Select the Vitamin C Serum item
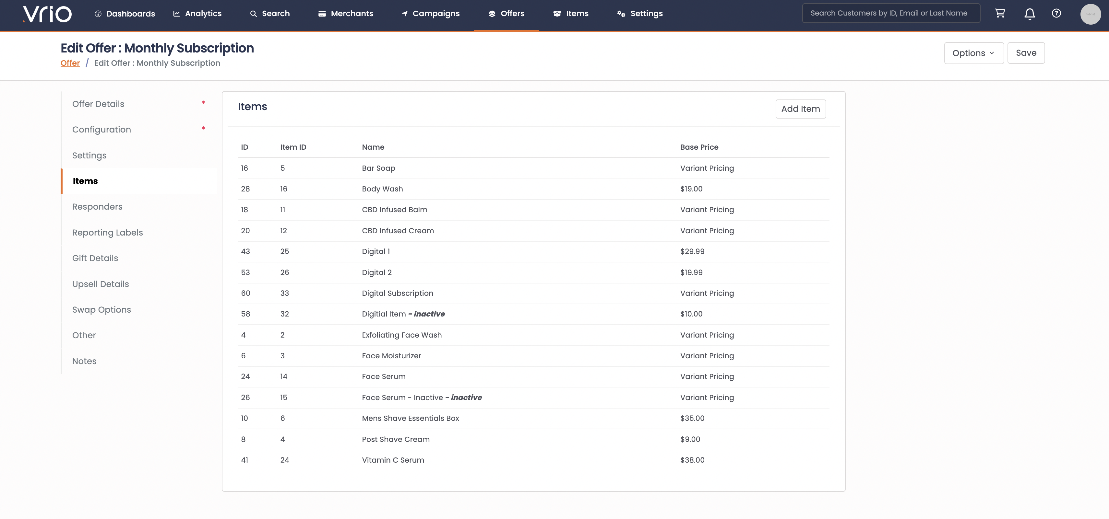Viewport: 1109px width, 519px height. [x=533, y=460]
